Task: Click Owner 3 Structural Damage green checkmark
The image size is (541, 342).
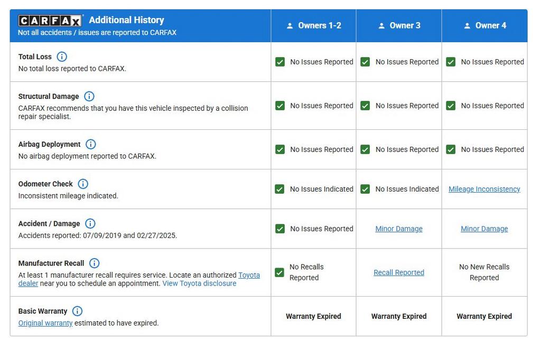Action: pos(365,106)
